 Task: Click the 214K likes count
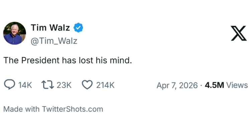[105, 85]
